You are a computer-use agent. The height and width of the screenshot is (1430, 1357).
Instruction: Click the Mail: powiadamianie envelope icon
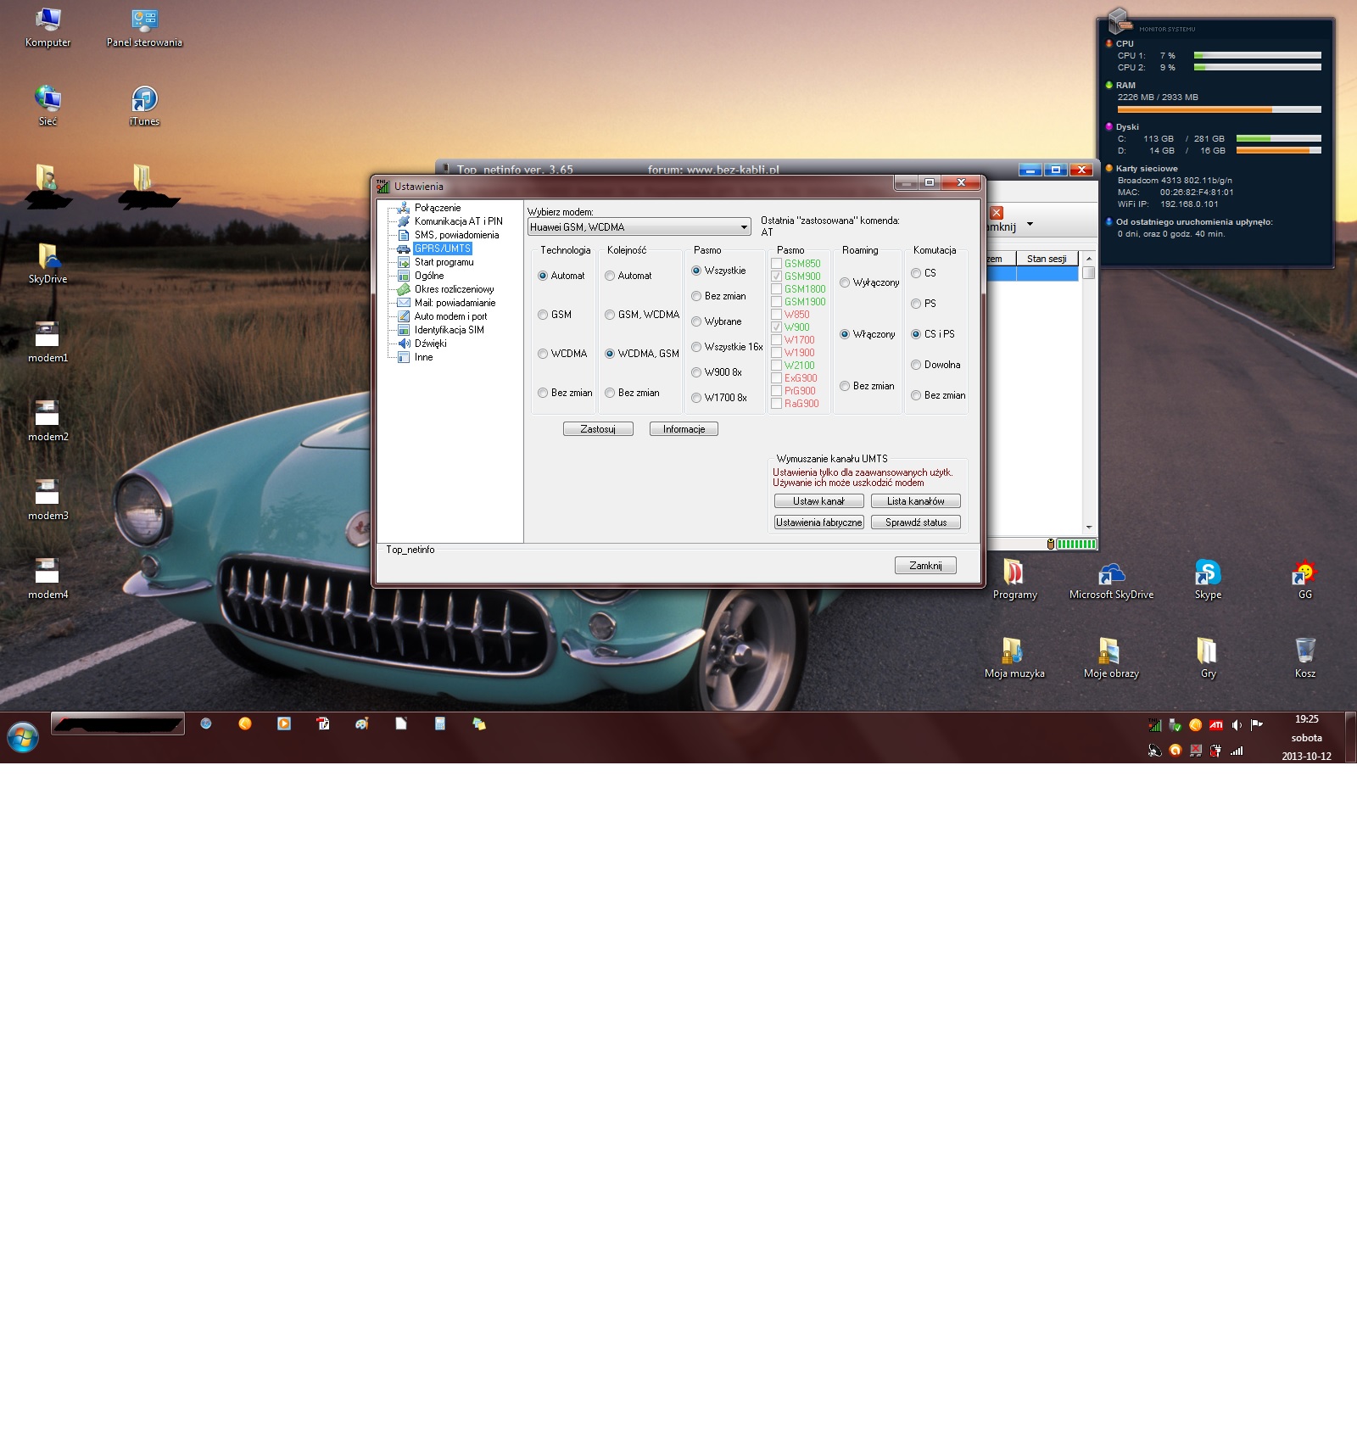coord(404,303)
